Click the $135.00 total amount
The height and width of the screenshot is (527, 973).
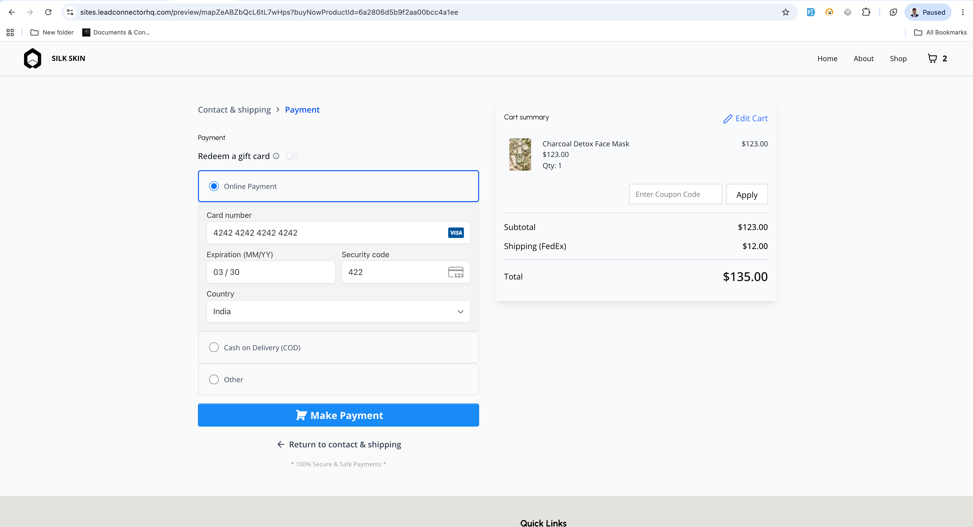point(745,277)
